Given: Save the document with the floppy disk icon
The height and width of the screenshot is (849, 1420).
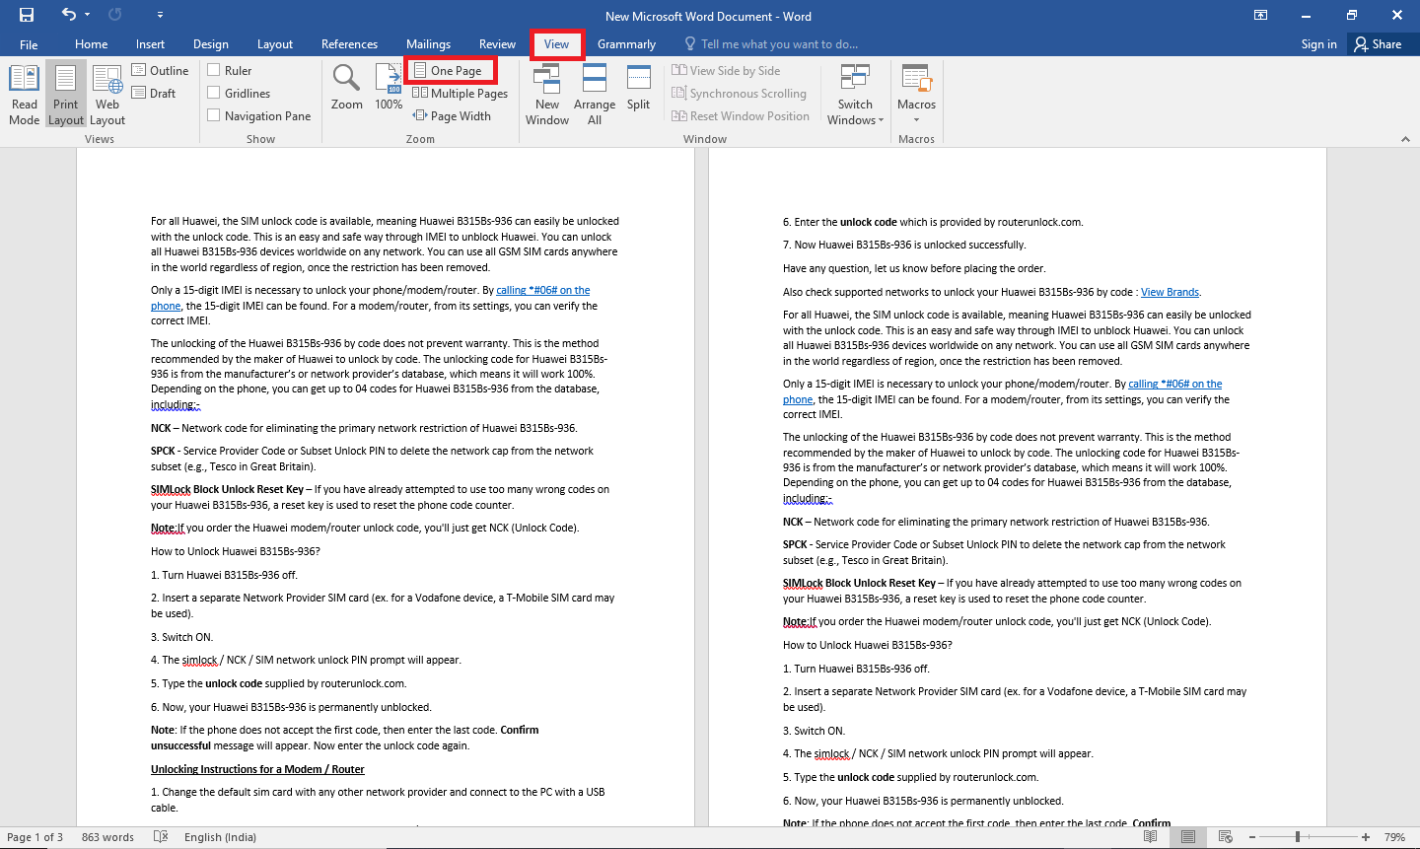Looking at the screenshot, I should [x=27, y=15].
